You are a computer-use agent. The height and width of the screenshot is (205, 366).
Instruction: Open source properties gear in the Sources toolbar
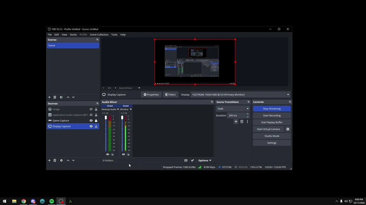(61, 160)
